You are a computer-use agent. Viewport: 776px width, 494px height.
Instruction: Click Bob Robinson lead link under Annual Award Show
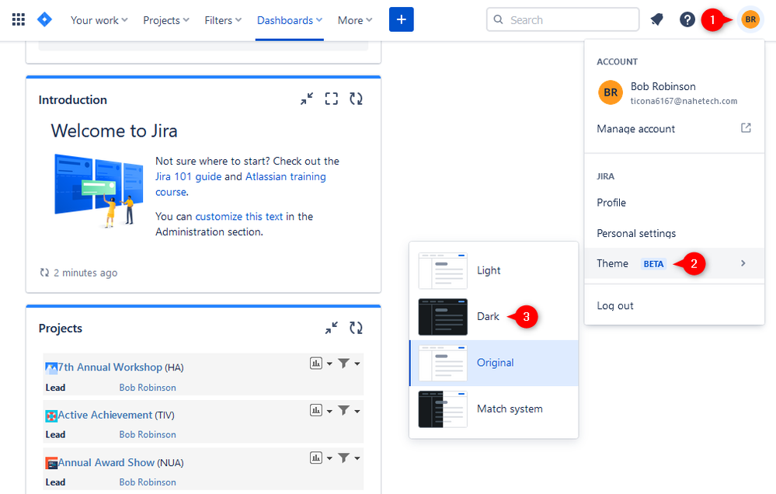click(148, 482)
